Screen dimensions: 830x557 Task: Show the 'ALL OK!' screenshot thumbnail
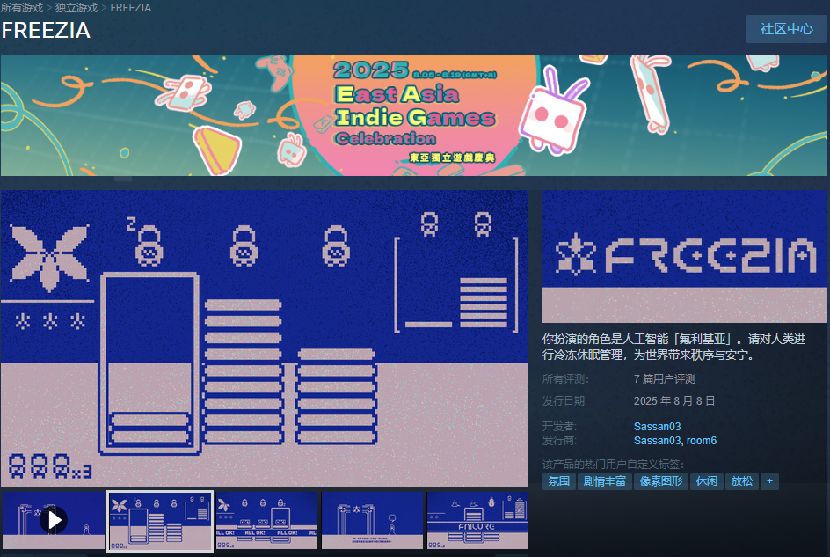(x=266, y=520)
